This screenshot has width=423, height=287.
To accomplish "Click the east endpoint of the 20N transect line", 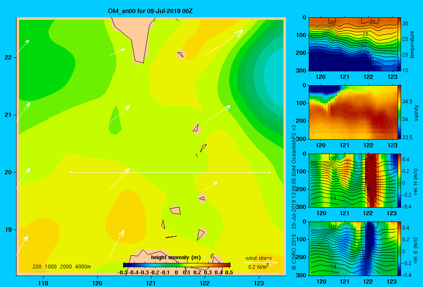I will [270, 172].
